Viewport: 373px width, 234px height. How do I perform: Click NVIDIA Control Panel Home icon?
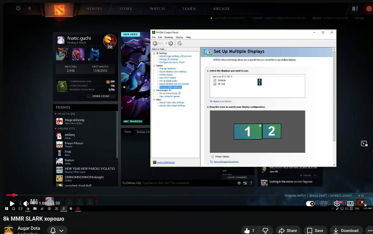pos(179,43)
